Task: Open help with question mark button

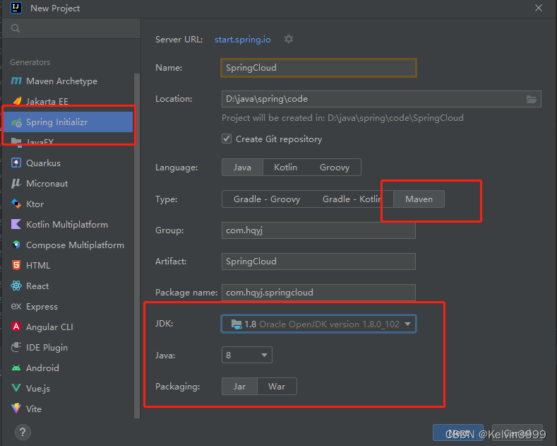Action: pos(23,432)
